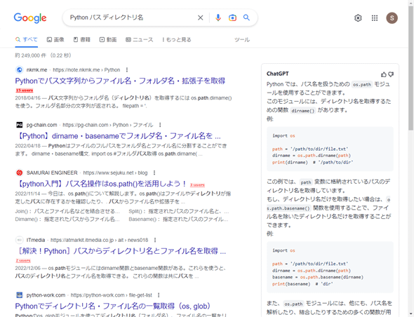
Task: Switch to the 書籍 tab
Action: click(x=82, y=39)
